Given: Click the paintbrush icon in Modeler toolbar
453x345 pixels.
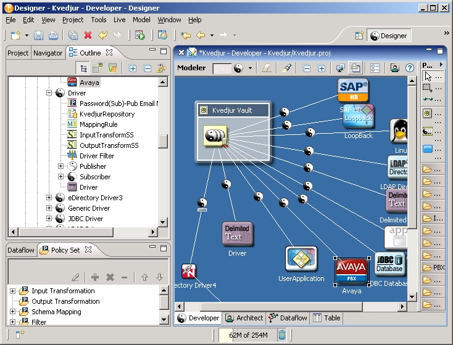Looking at the screenshot, I should coord(286,68).
